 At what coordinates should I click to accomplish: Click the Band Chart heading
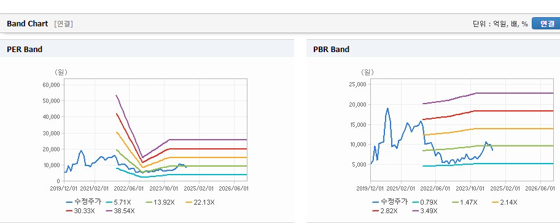click(27, 24)
